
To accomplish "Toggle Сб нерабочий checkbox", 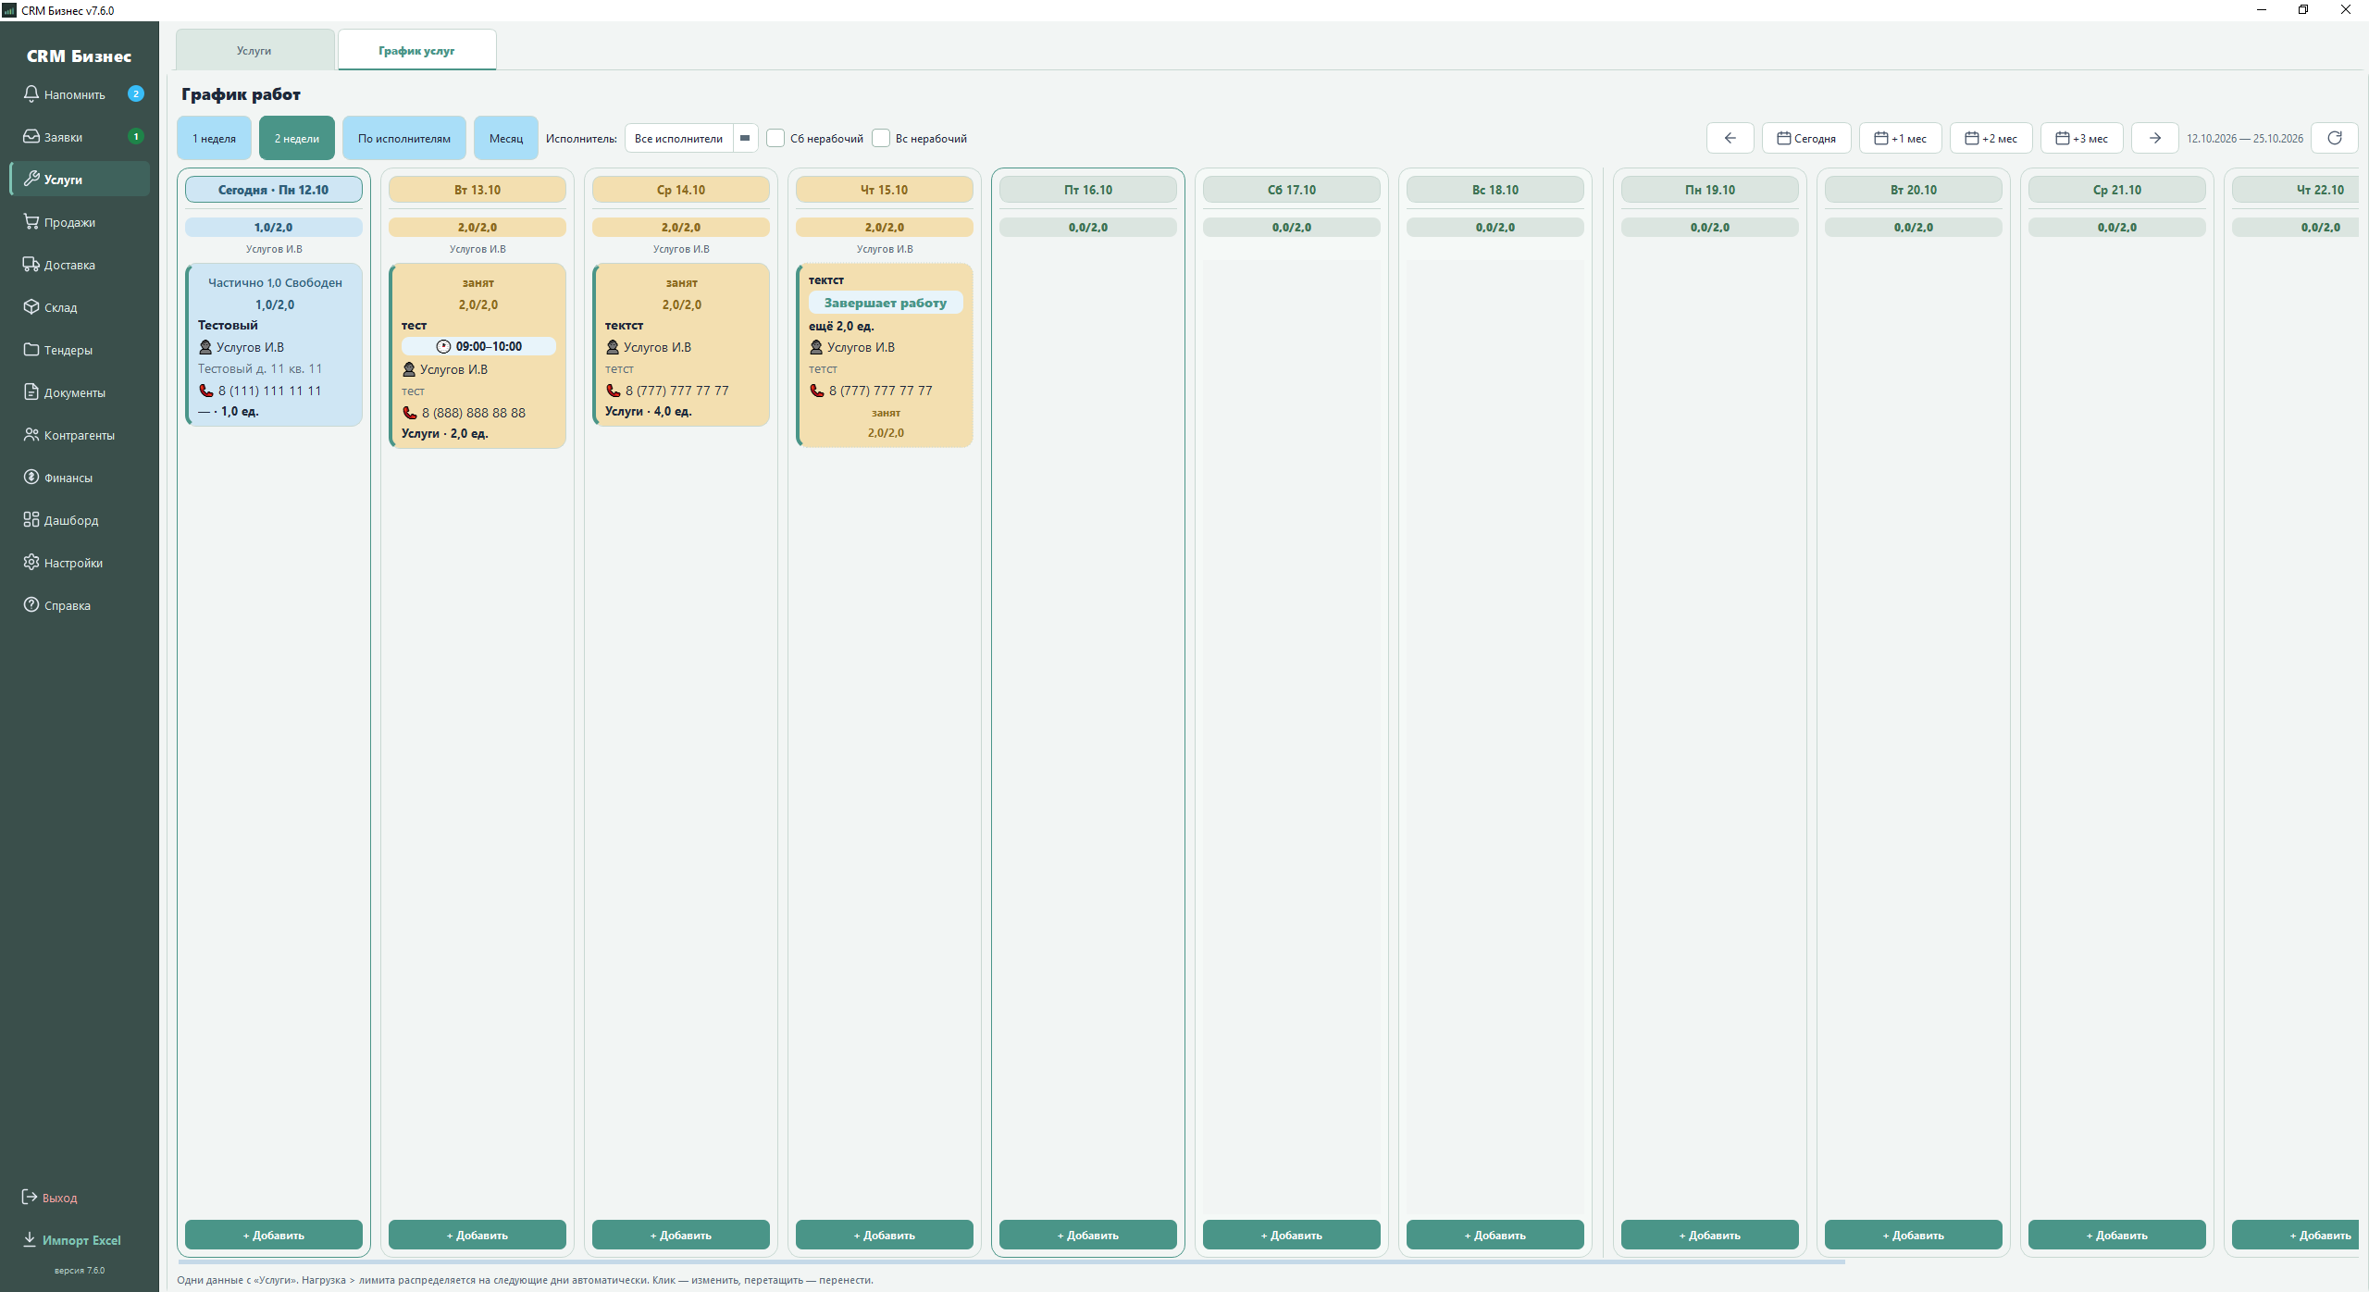I will [775, 138].
